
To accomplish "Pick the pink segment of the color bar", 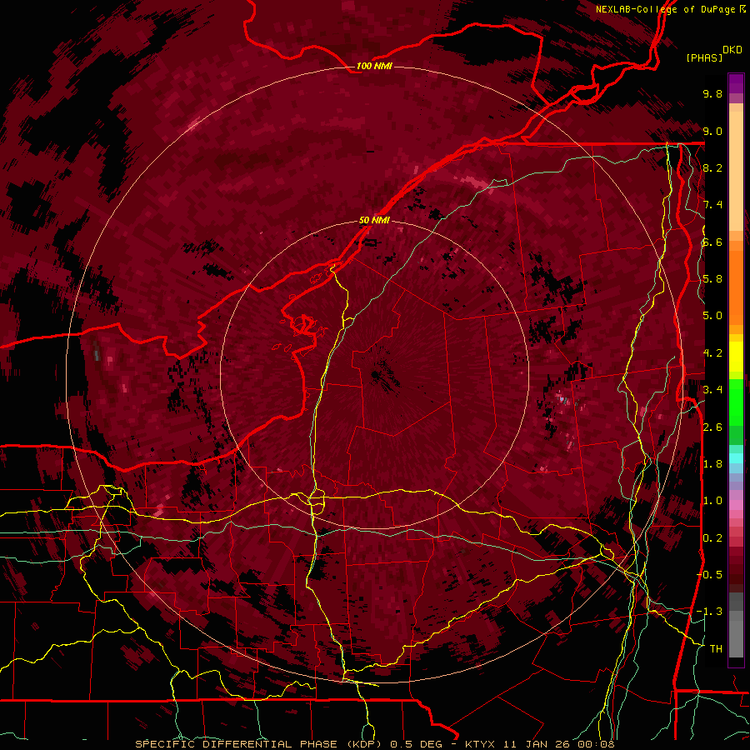I will [x=736, y=505].
